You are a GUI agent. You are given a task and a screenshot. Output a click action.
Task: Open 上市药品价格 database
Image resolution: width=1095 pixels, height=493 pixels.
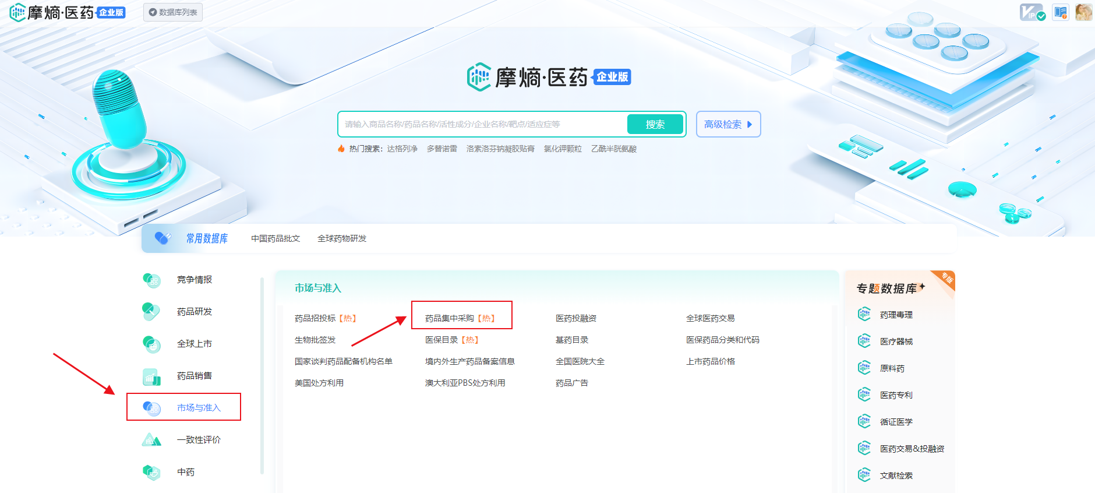711,361
